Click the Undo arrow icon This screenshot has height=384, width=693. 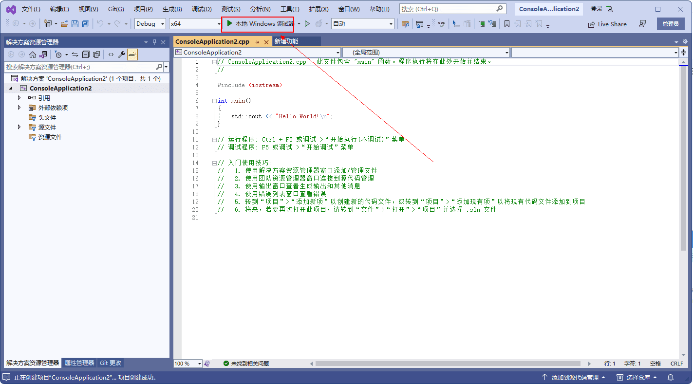(x=100, y=24)
